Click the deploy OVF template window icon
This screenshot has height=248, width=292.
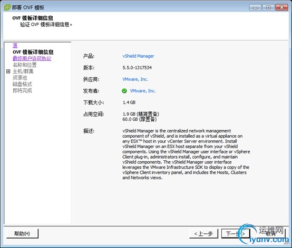pyautogui.click(x=7, y=7)
